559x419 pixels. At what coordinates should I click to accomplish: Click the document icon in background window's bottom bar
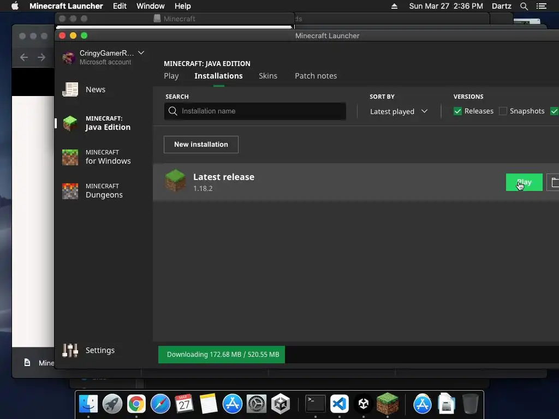(x=27, y=363)
